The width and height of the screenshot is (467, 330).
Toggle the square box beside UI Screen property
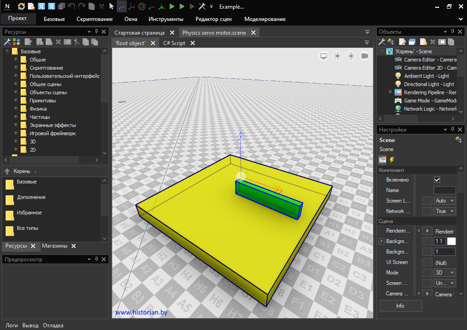[x=427, y=262]
